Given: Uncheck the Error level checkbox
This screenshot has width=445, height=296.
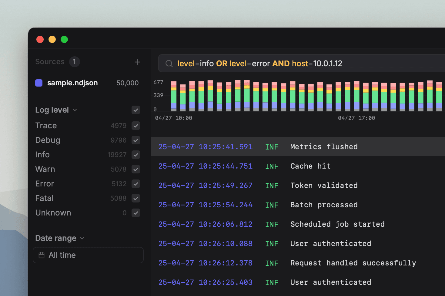Looking at the screenshot, I should click(136, 184).
